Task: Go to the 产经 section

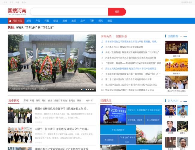Action: (38, 21)
